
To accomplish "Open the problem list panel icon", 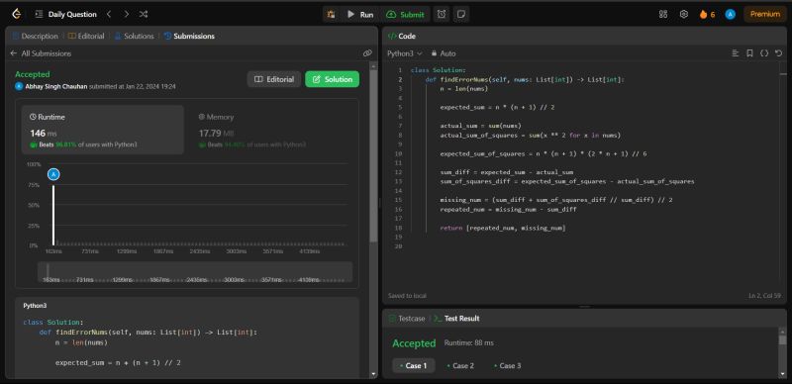I will click(x=39, y=14).
